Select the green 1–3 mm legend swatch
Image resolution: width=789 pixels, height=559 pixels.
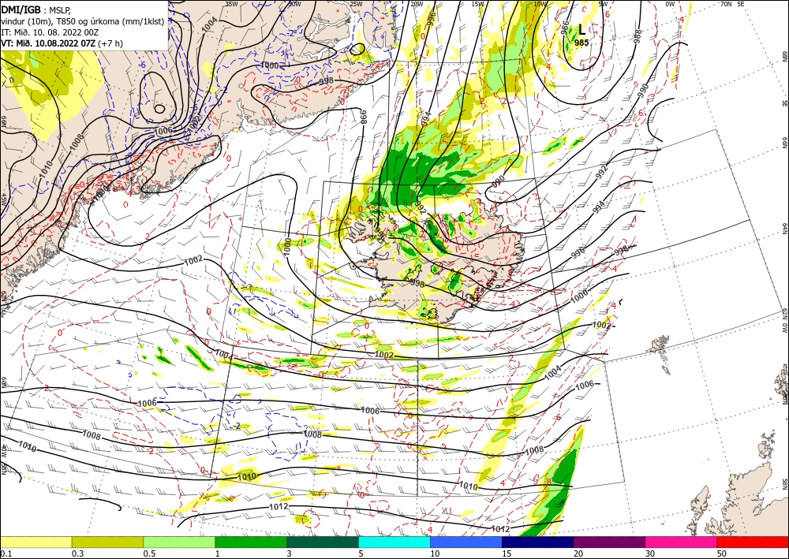click(251, 542)
